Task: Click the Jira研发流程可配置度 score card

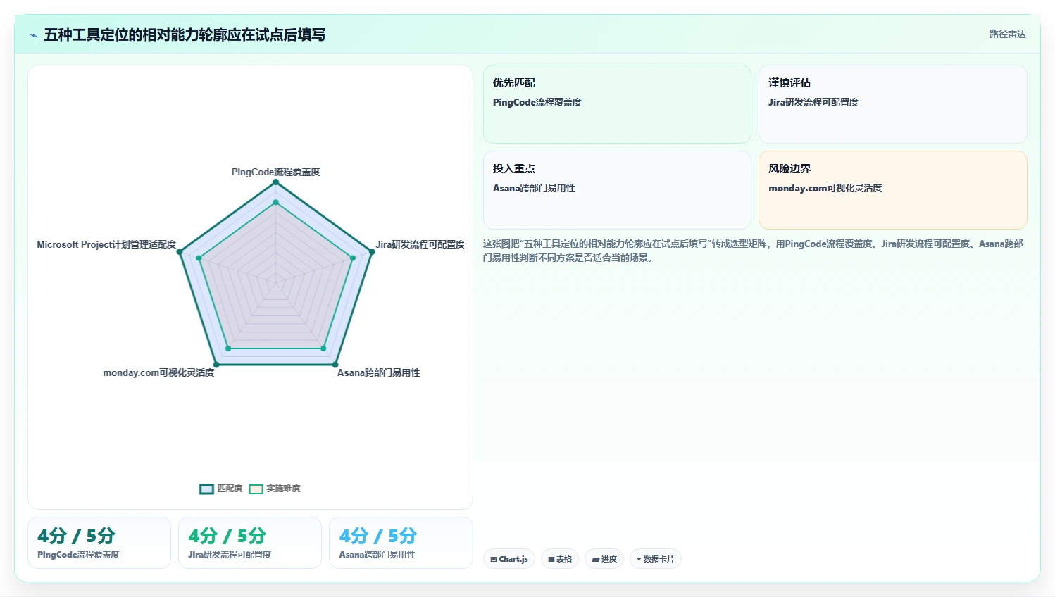Action: coord(250,543)
